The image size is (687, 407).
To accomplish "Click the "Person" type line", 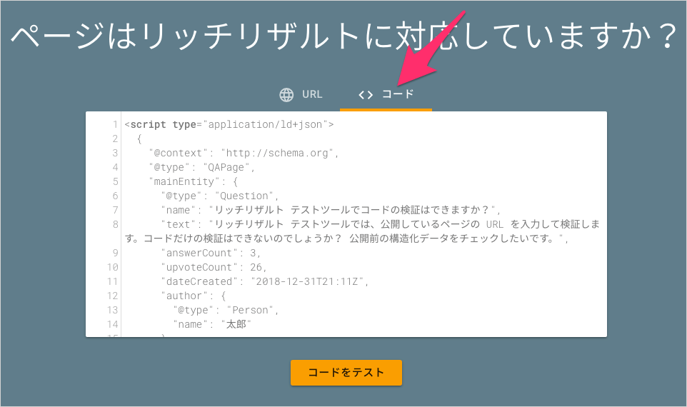I will coord(226,310).
